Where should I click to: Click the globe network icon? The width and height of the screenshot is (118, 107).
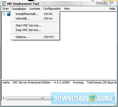(9, 14)
